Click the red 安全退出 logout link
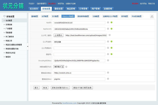The image size is (158, 105). (52, 4)
